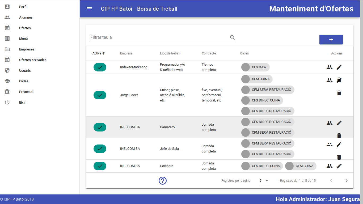
Task: Go to the next page of results
Action: (346, 181)
